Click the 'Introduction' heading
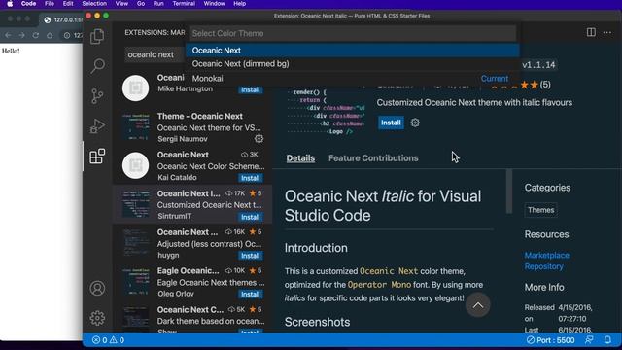The height and width of the screenshot is (350, 622). (316, 248)
